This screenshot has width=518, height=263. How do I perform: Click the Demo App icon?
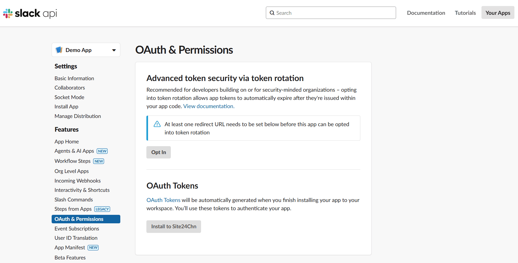[x=59, y=50]
